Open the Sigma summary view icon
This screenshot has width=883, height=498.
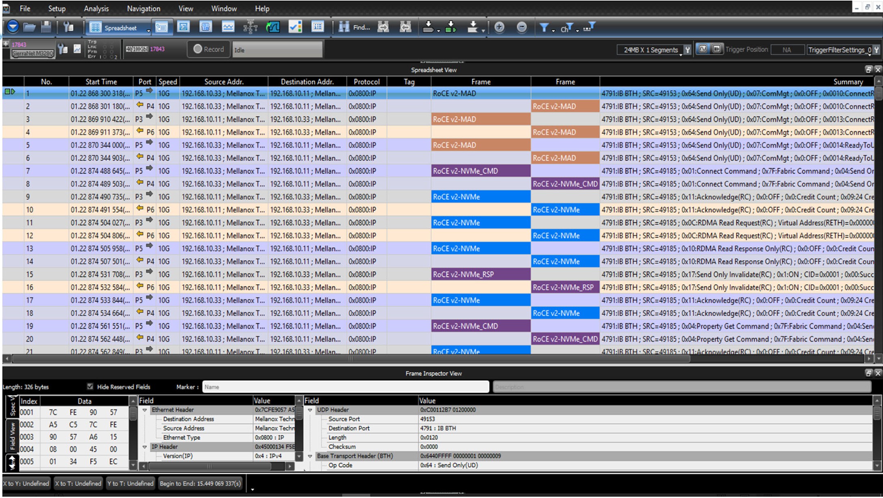tap(183, 27)
